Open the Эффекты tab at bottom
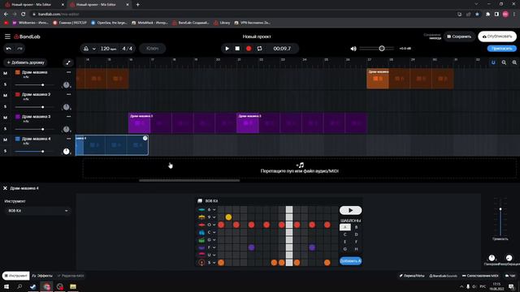The image size is (520, 292). [42, 276]
